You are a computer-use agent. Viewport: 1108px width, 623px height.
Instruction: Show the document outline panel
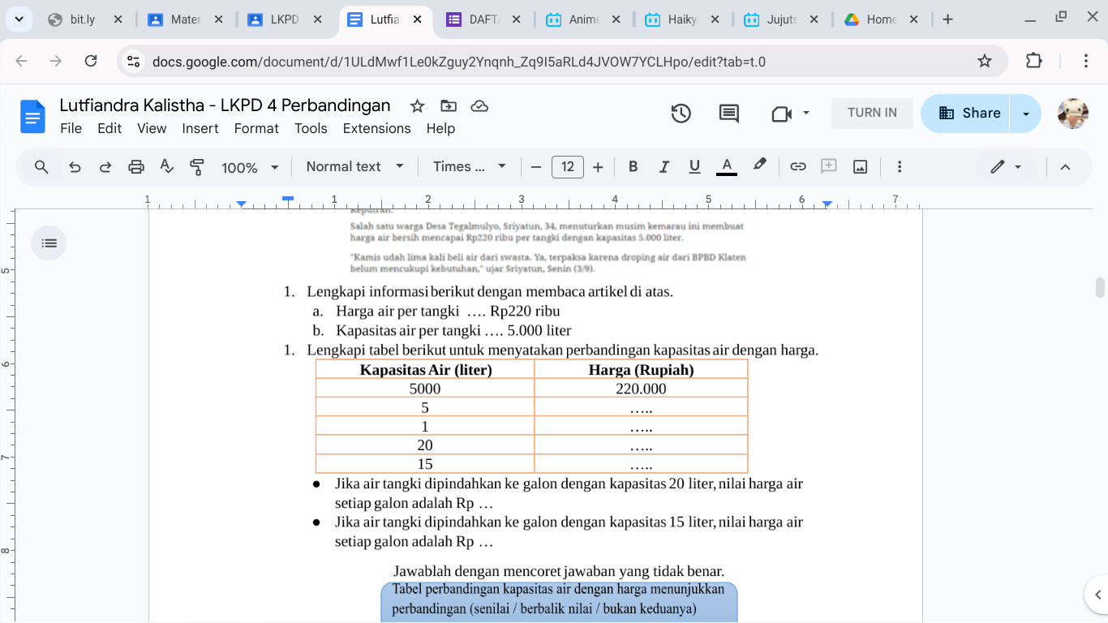49,243
